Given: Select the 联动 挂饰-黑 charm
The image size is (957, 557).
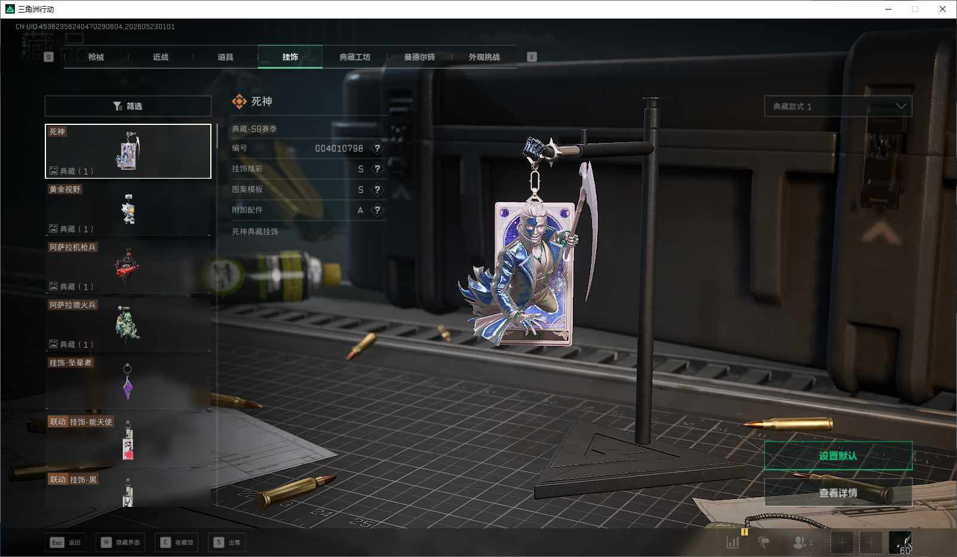Looking at the screenshot, I should coord(128,489).
